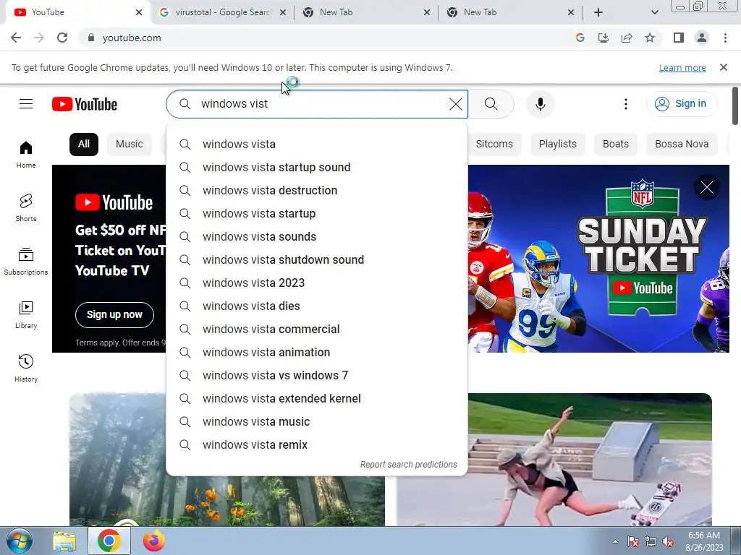The image size is (741, 555).
Task: Select the All filter chip
Action: [84, 144]
